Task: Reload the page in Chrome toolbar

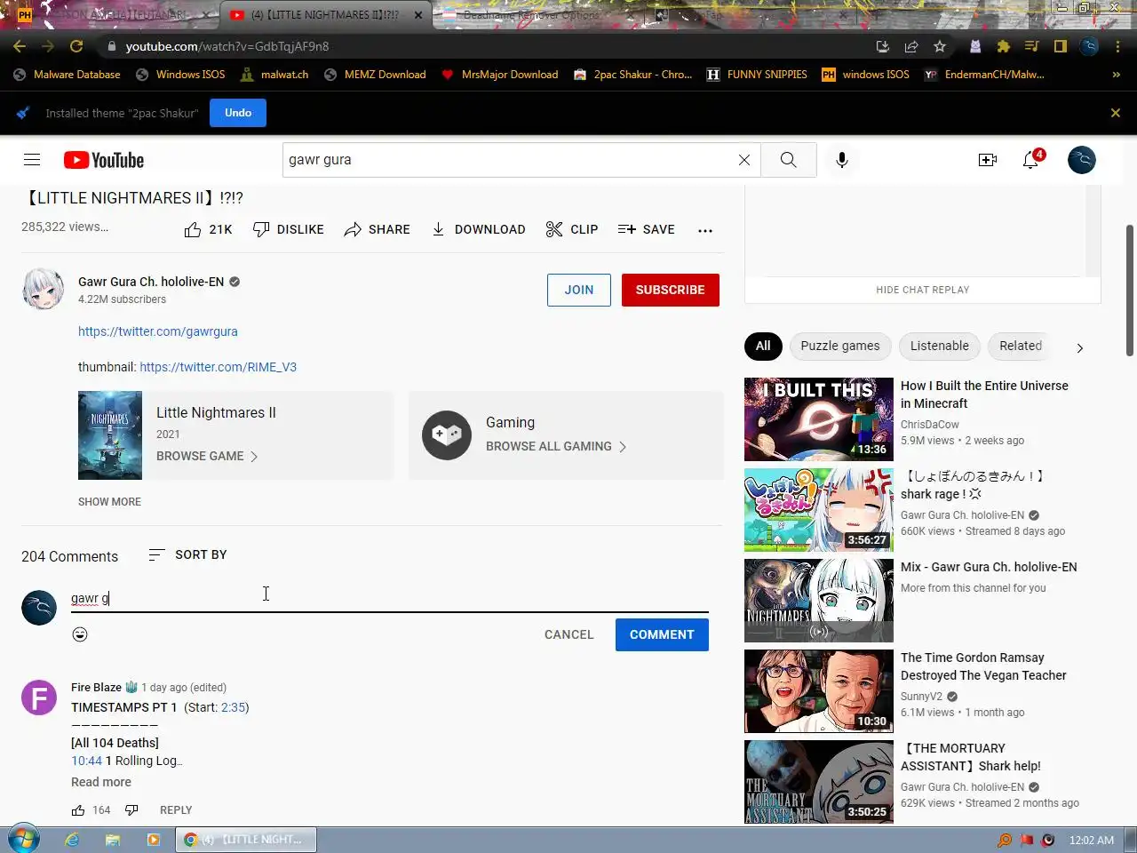Action: click(76, 46)
